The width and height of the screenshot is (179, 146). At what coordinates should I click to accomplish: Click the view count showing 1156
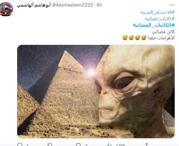120,145
